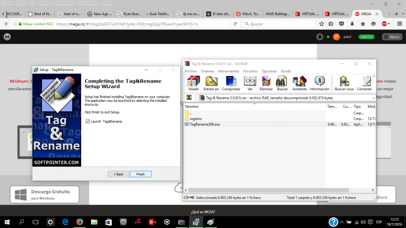The height and width of the screenshot is (228, 406).
Task: Click the Buscar binoculars icon in WinRAR
Action: click(282, 83)
